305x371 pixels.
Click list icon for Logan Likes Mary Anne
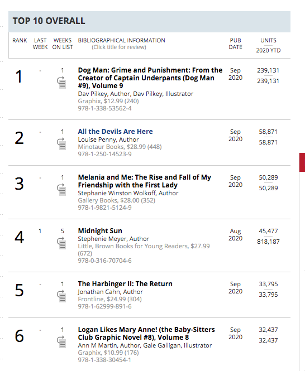[61, 342]
